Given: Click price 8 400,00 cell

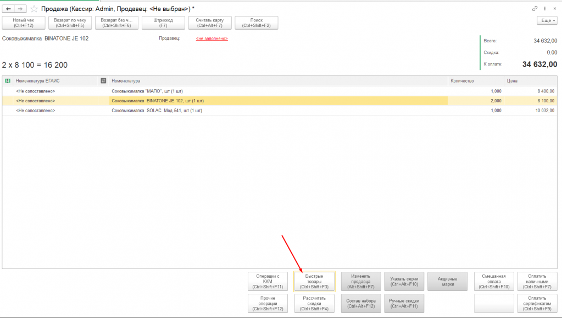Looking at the screenshot, I should [x=531, y=91].
